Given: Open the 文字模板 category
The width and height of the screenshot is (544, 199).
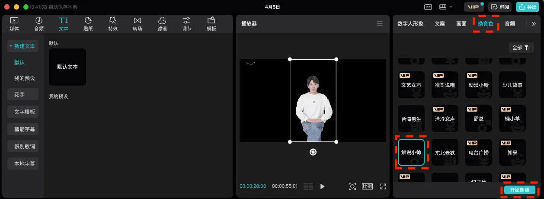Looking at the screenshot, I should [x=23, y=112].
